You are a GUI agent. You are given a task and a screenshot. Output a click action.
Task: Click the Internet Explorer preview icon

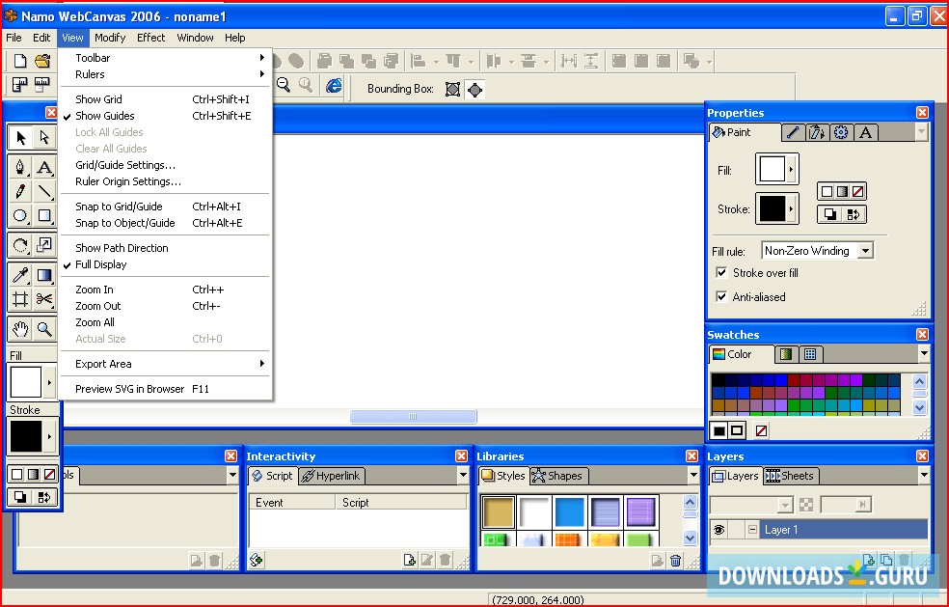(334, 86)
